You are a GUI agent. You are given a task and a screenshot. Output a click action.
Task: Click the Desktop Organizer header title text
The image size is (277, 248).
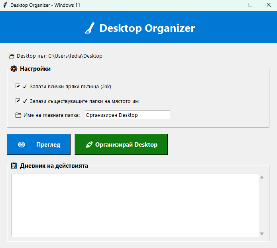coord(147,28)
